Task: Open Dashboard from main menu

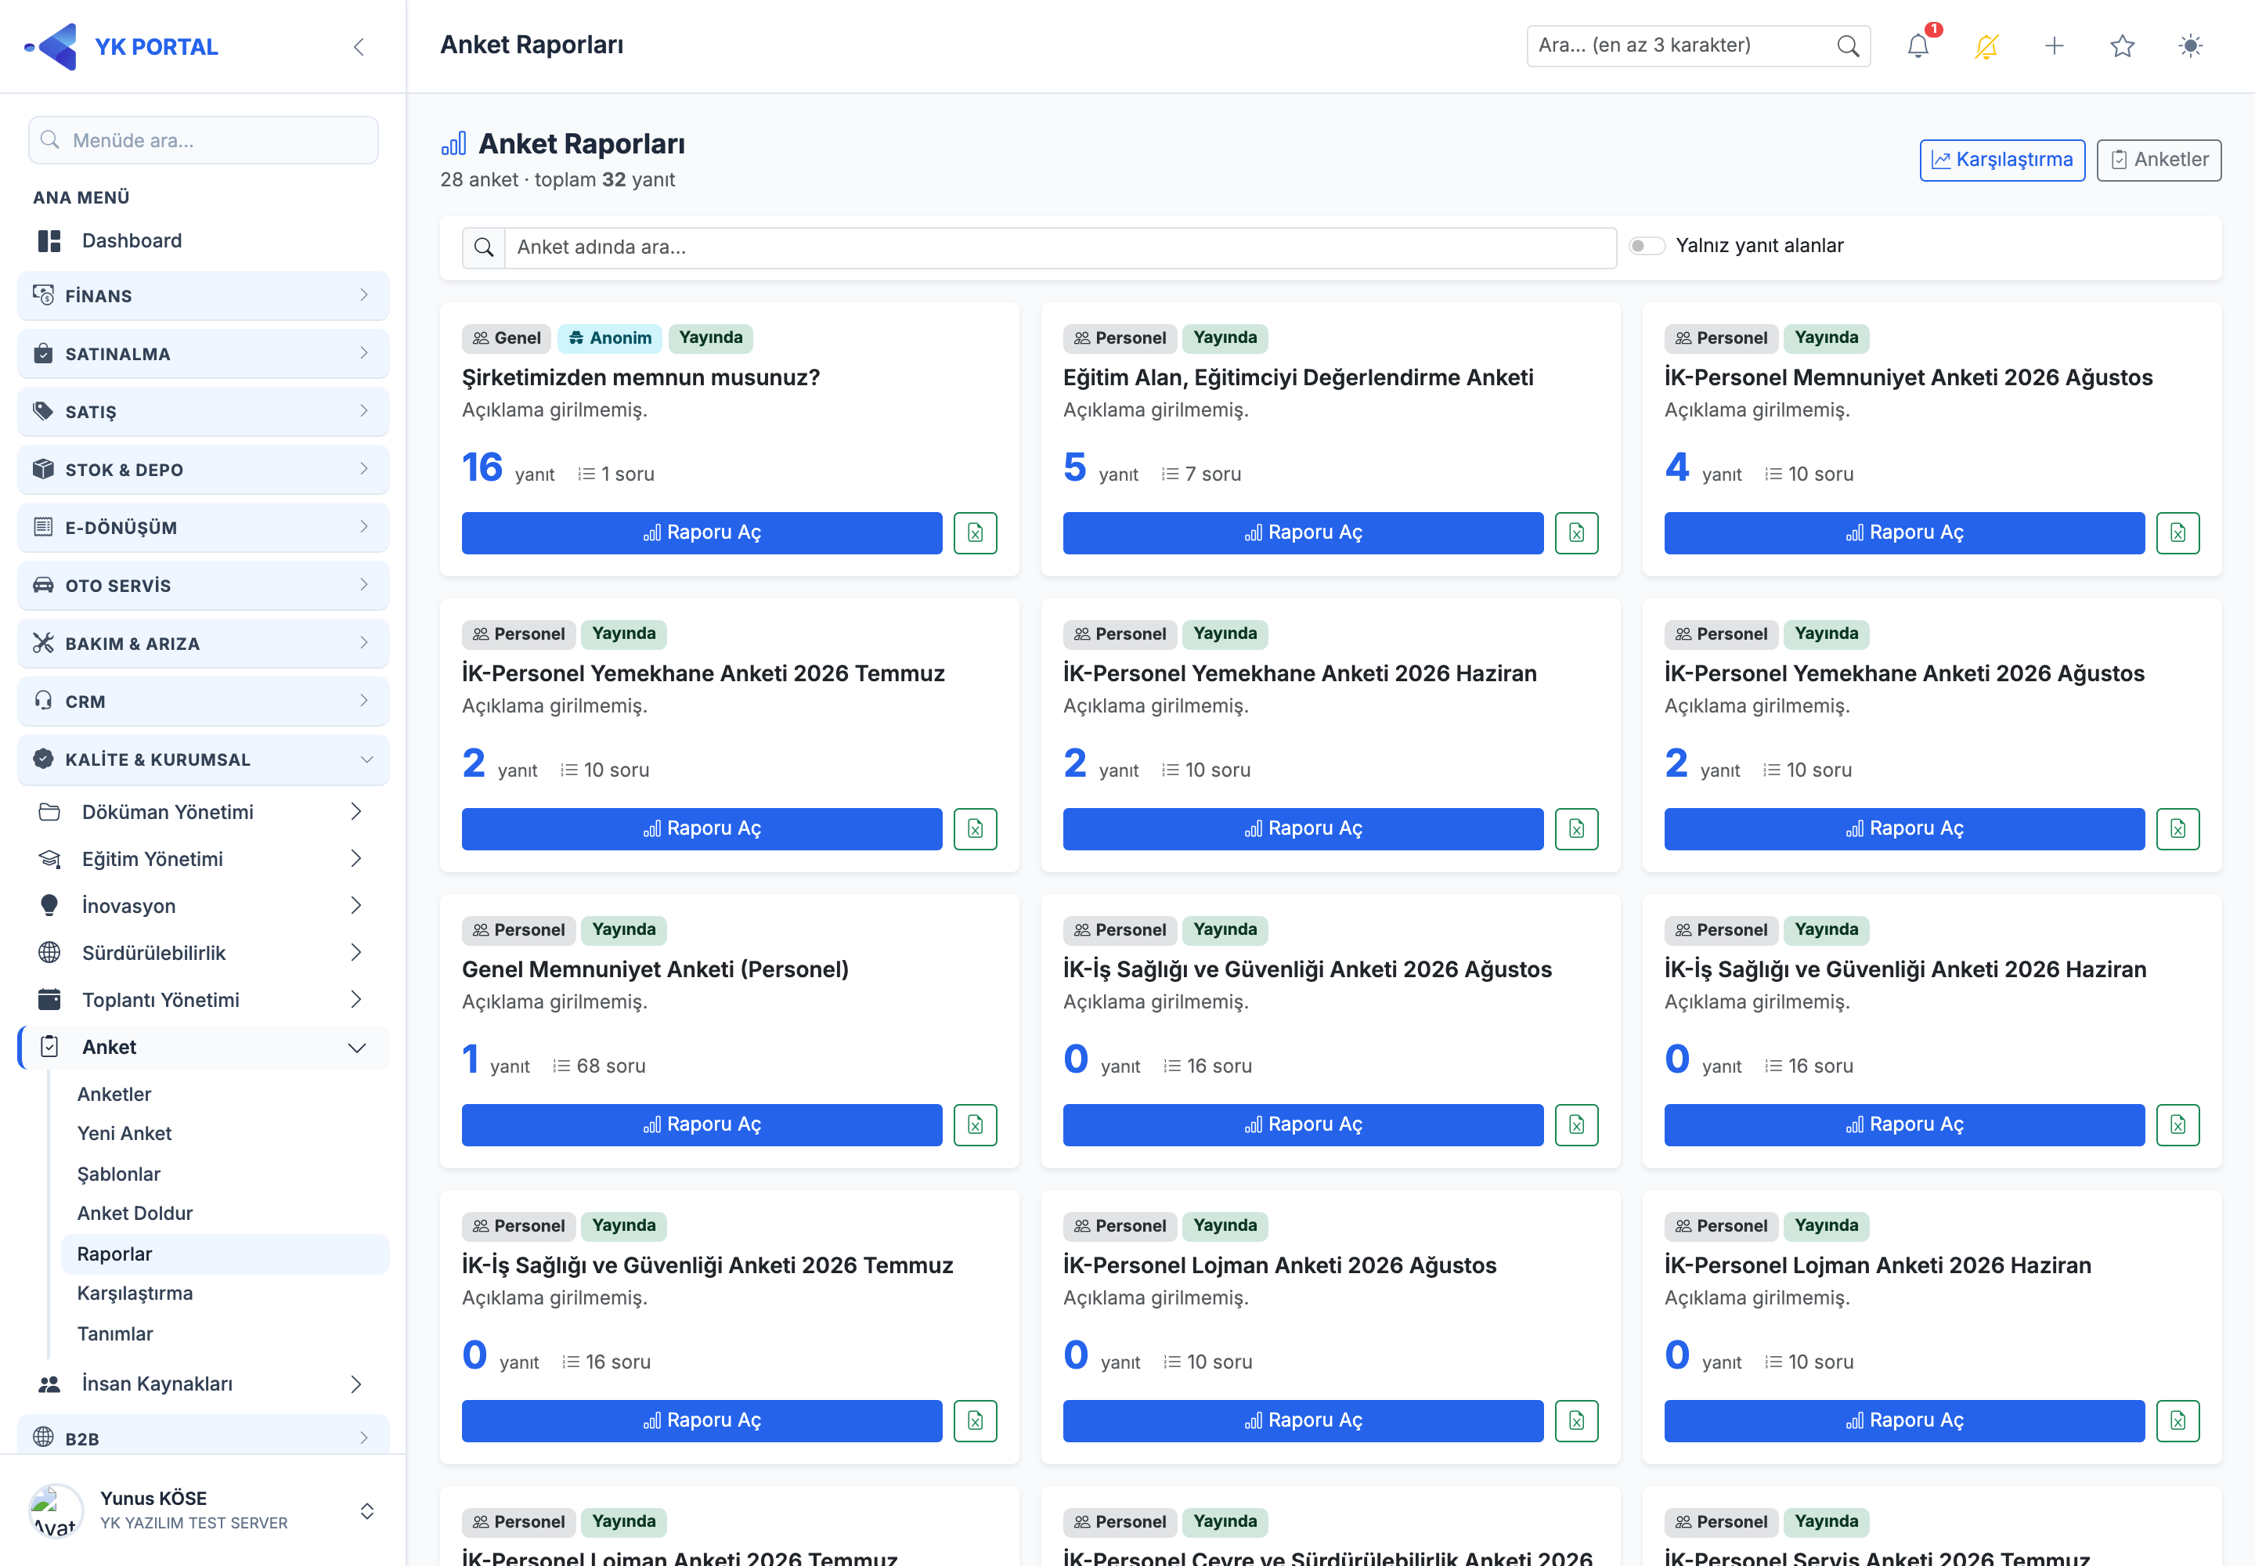Action: click(203, 241)
